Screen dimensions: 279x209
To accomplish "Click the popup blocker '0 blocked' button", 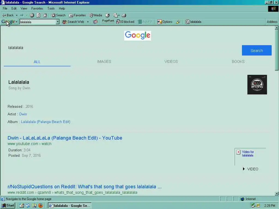I will pos(125,22).
